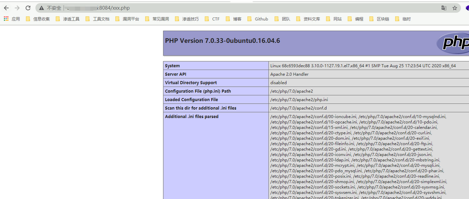Open the 资料文库 bookmark folder
The image size is (469, 199).
(x=308, y=19)
